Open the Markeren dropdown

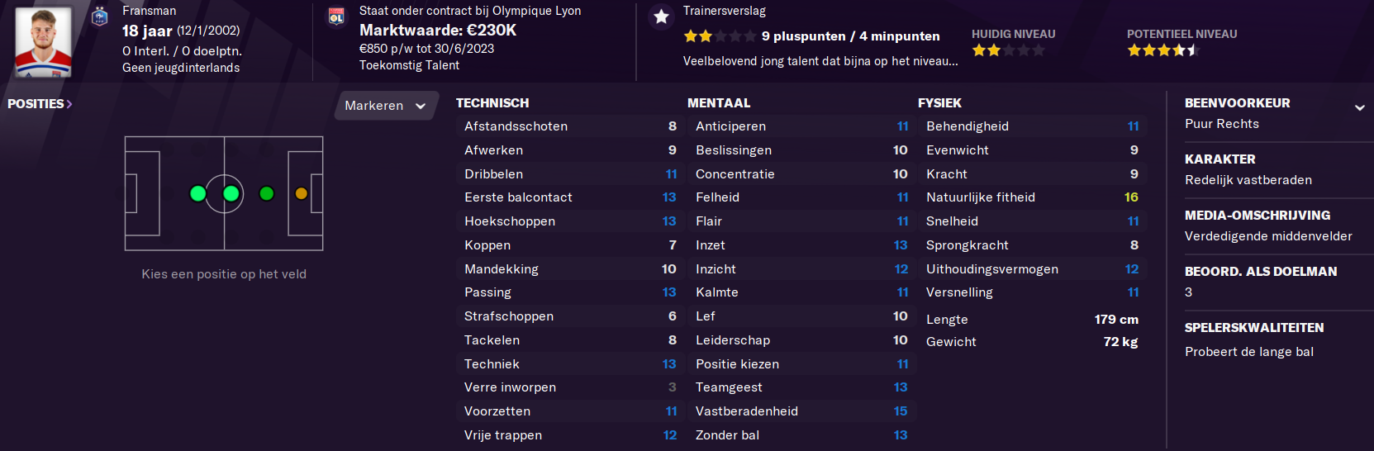[x=385, y=106]
